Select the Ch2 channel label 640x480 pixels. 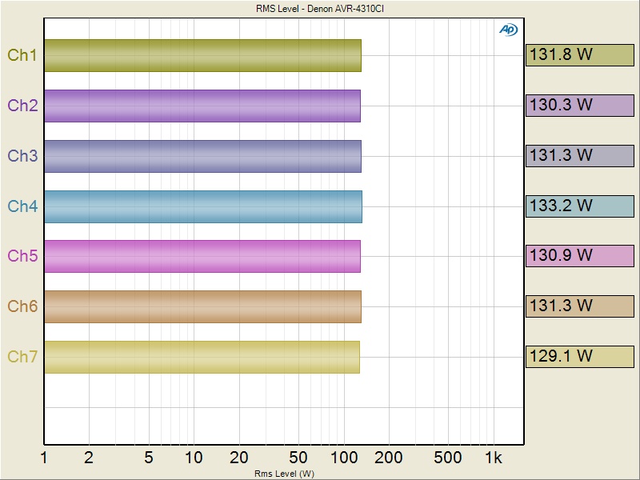click(22, 106)
